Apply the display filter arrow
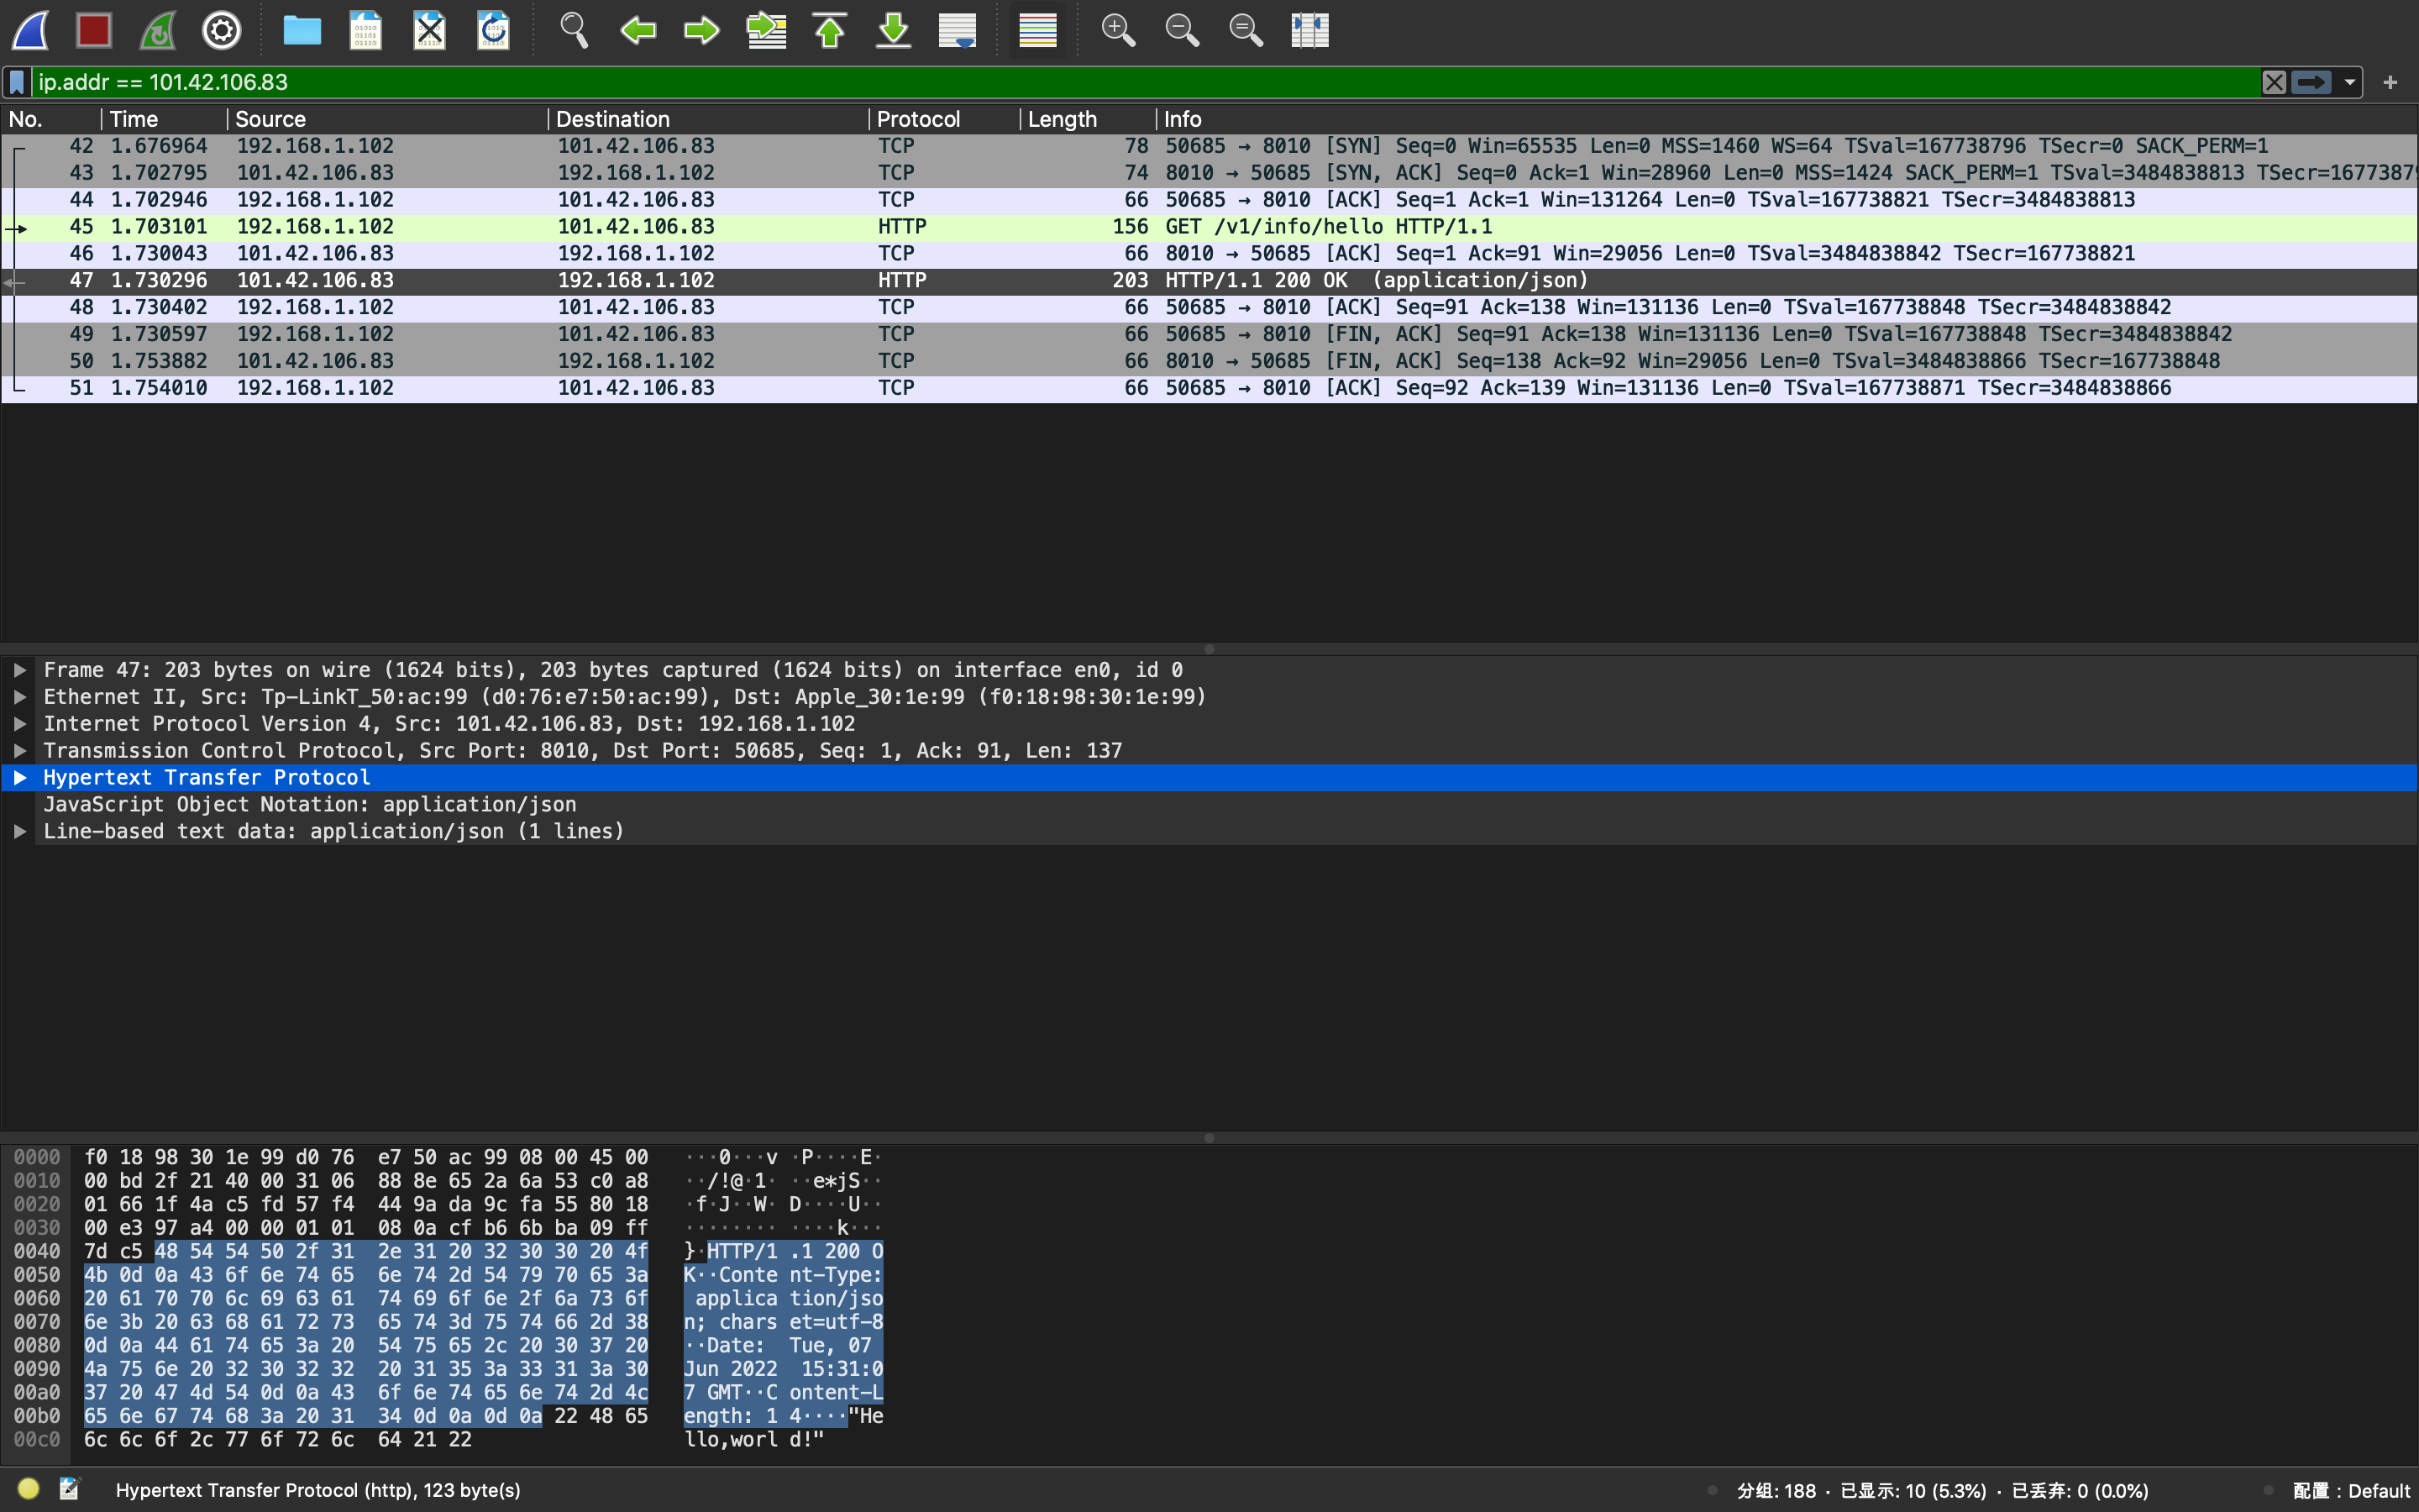 [x=2311, y=82]
